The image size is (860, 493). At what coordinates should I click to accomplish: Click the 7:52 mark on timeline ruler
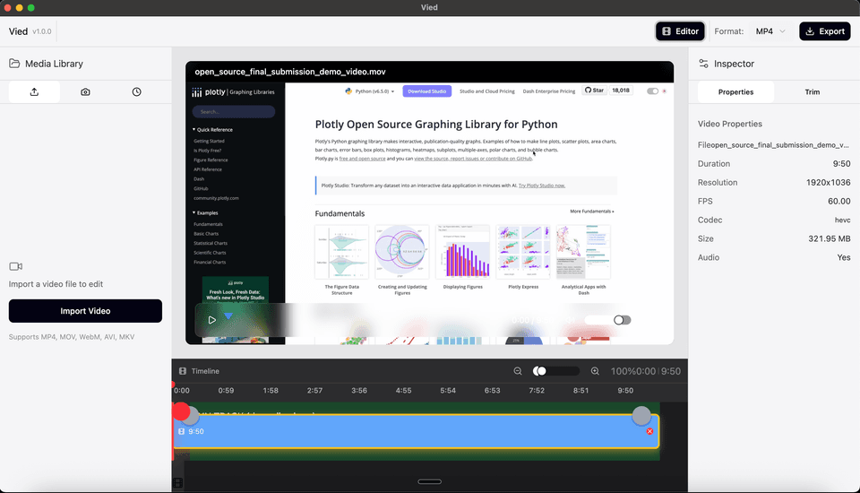pos(537,390)
